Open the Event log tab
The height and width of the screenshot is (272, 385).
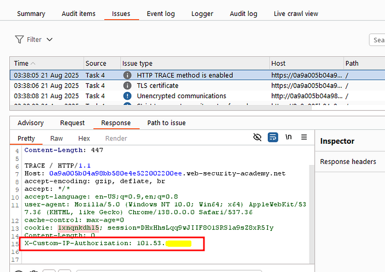tap(161, 14)
